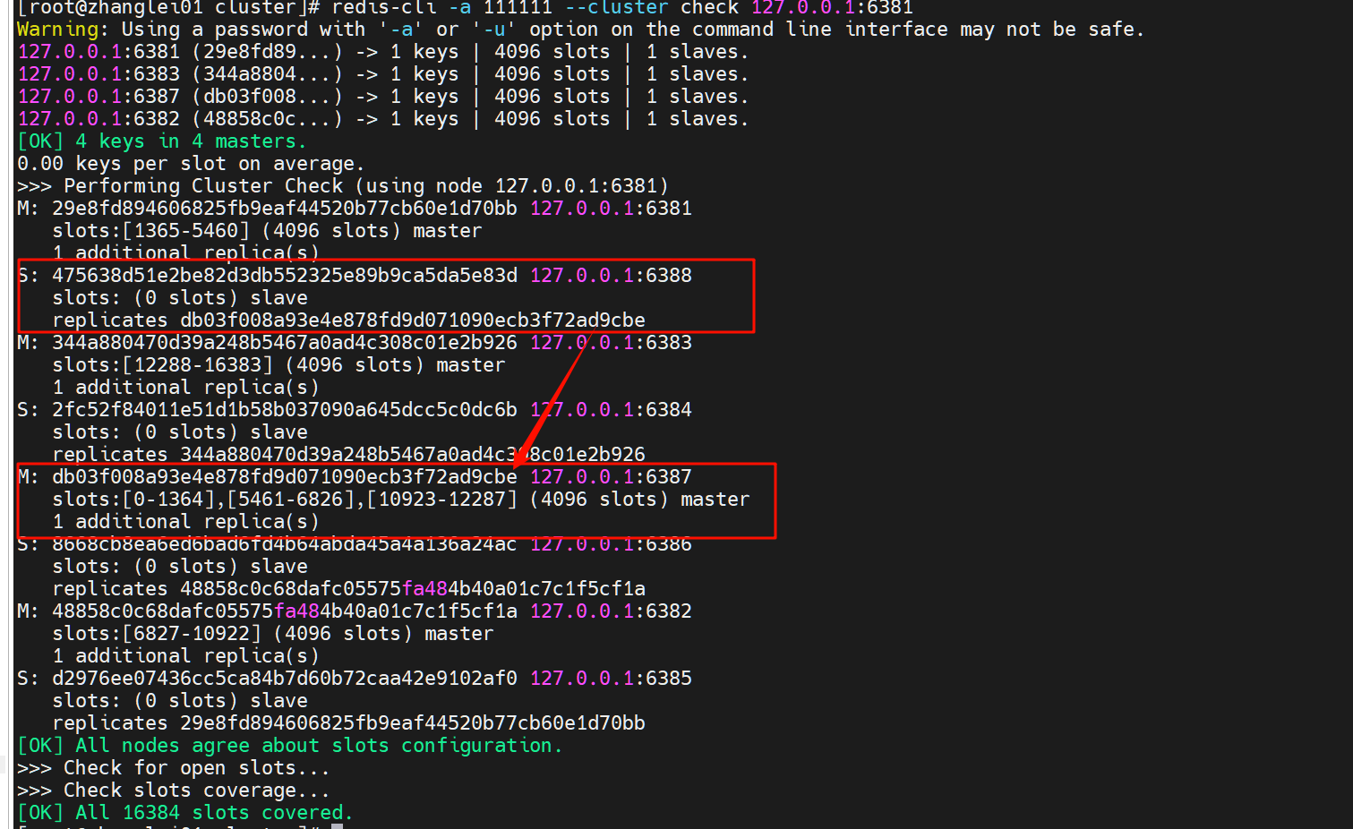Viewport: 1353px width, 829px height.
Task: Click 'replicates db03f008a93e4e878fd9d071090ecb3f72ad9cbe' line
Action: pyautogui.click(x=348, y=320)
